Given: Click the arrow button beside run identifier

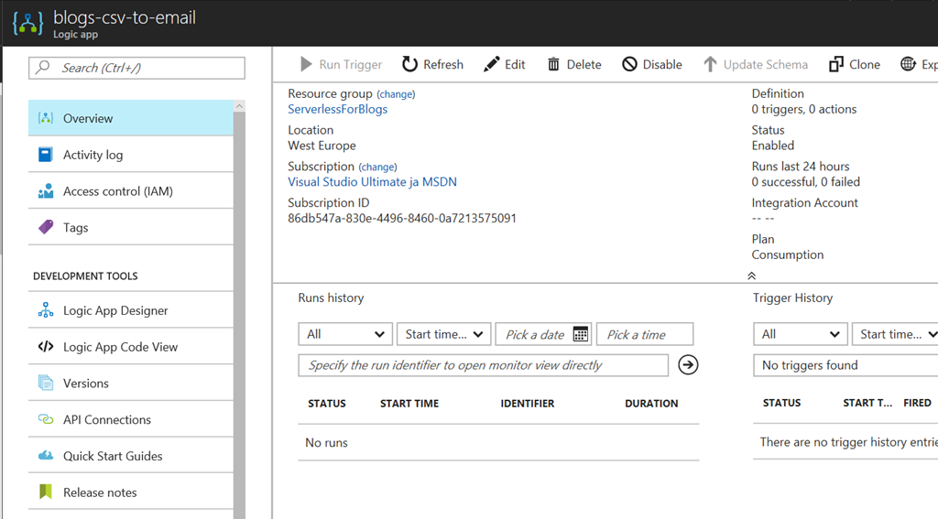Looking at the screenshot, I should 688,365.
